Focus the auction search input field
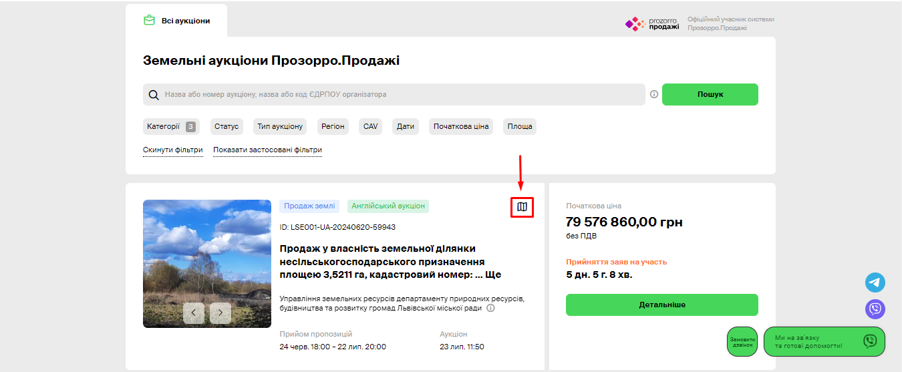Viewport: 902px width, 372px height. click(x=401, y=95)
